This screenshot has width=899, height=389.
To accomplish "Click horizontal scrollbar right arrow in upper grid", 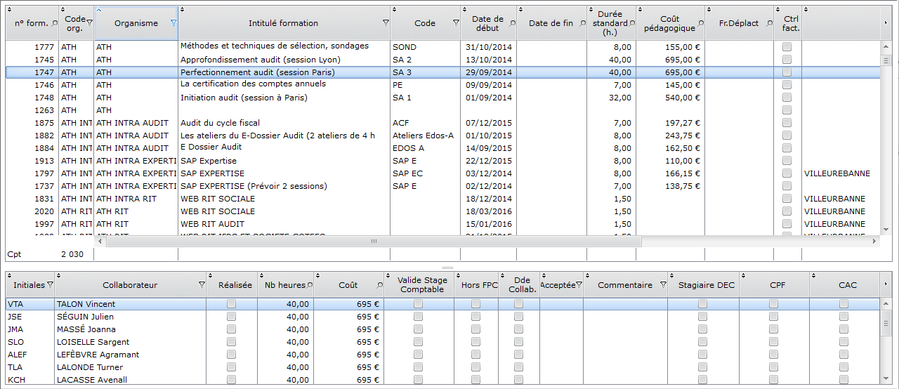I will (874, 241).
